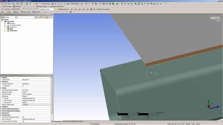Screen dimensions: 223x125
Task: Toggle Random Colors
Action: pyautogui.click(x=41, y=7)
